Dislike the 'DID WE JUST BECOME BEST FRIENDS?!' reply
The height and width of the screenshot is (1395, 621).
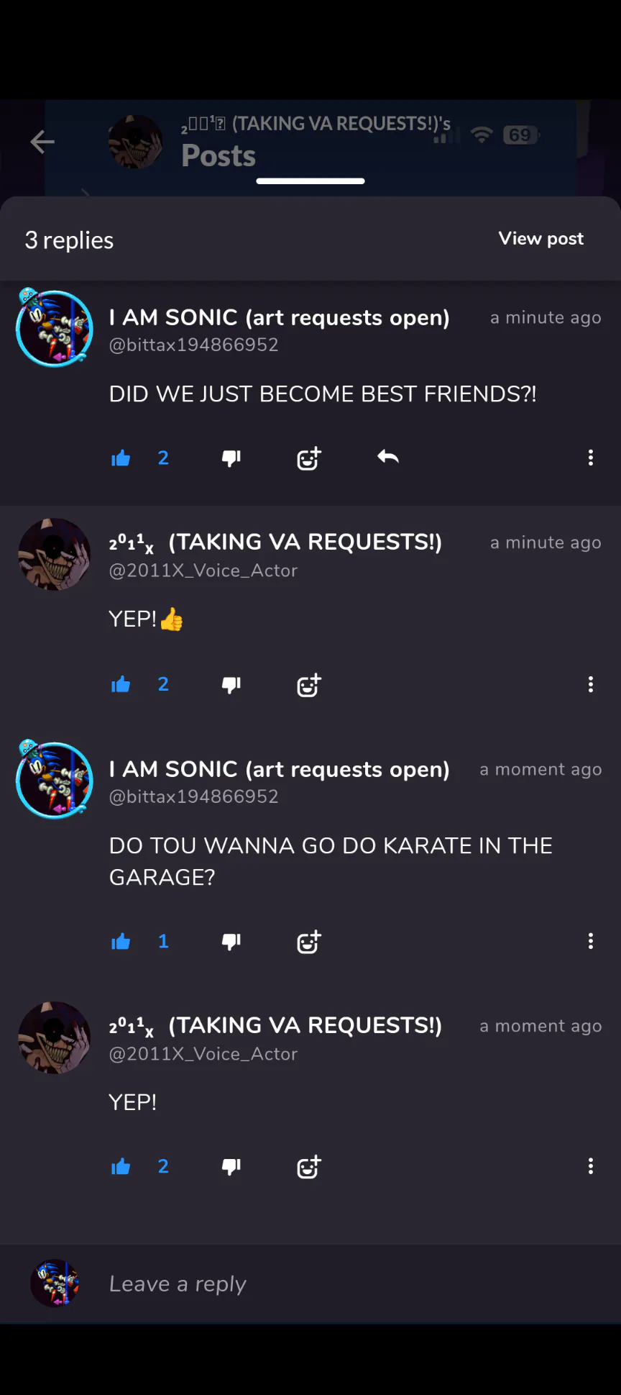pyautogui.click(x=231, y=458)
